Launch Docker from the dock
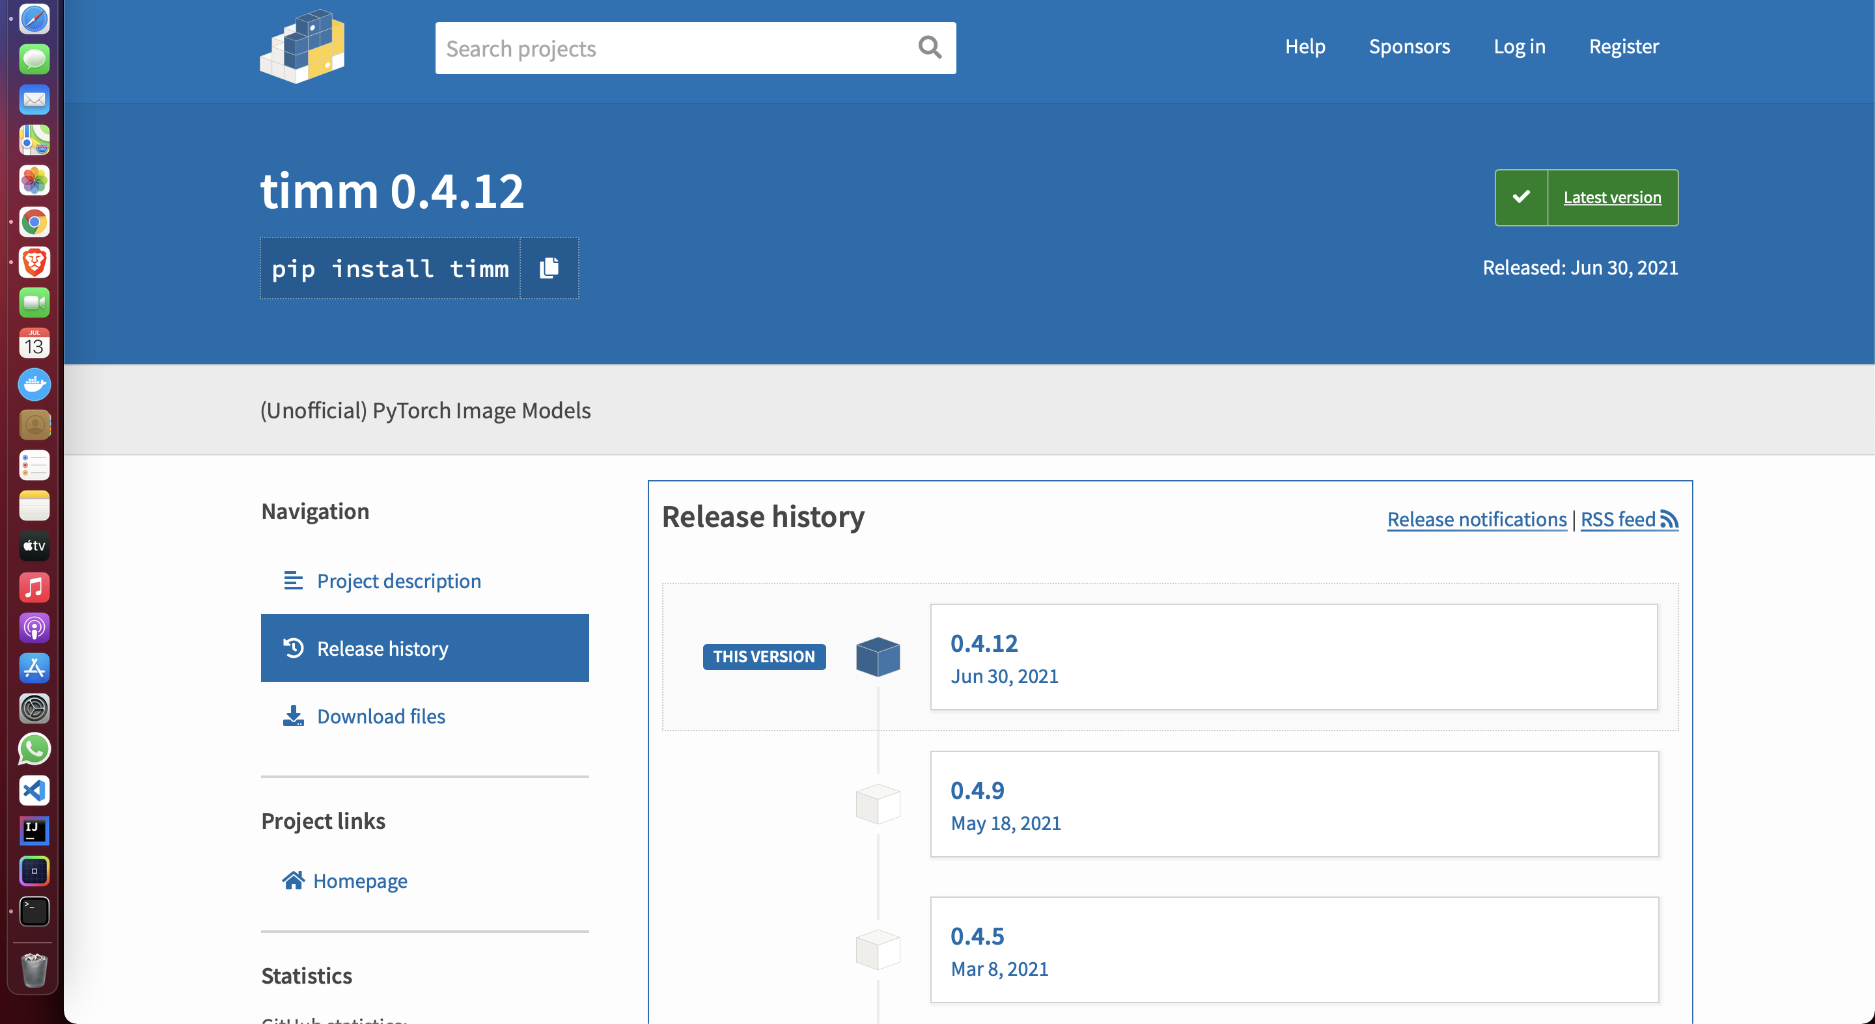Screen dimensions: 1875x1024 [x=35, y=384]
